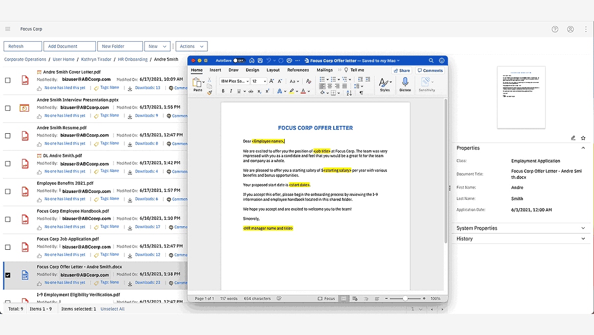594x335 pixels.
Task: Star the document as a favorite
Action: coord(583,138)
